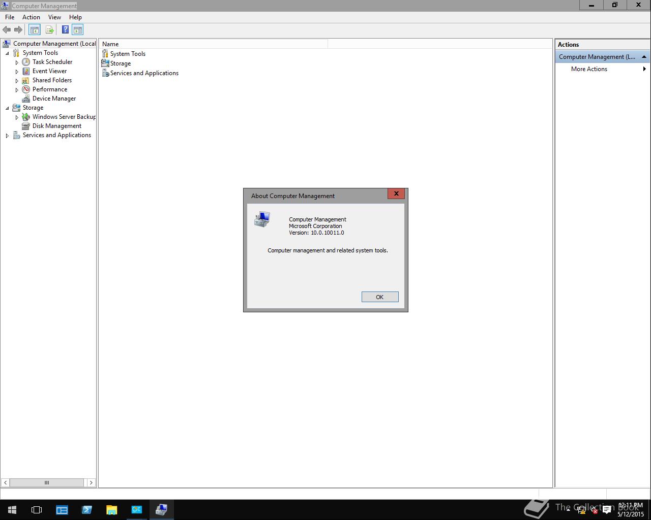Collapse the Storage tree node

coord(7,108)
